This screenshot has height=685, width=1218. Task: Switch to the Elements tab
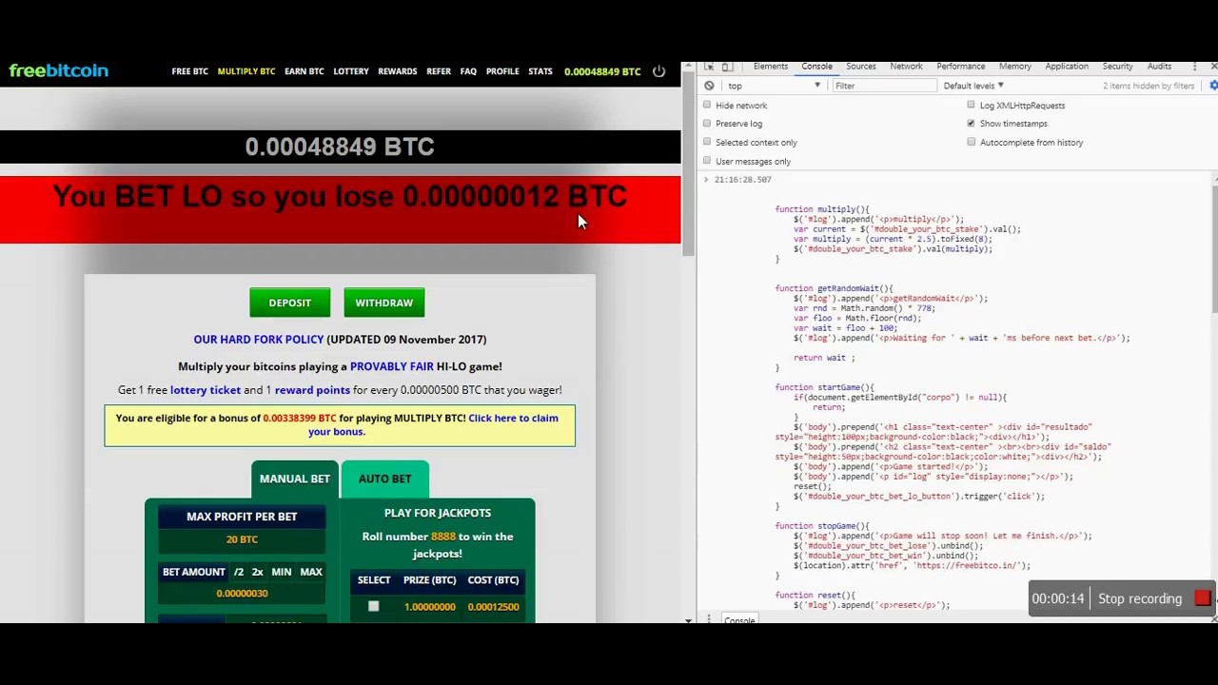point(771,67)
